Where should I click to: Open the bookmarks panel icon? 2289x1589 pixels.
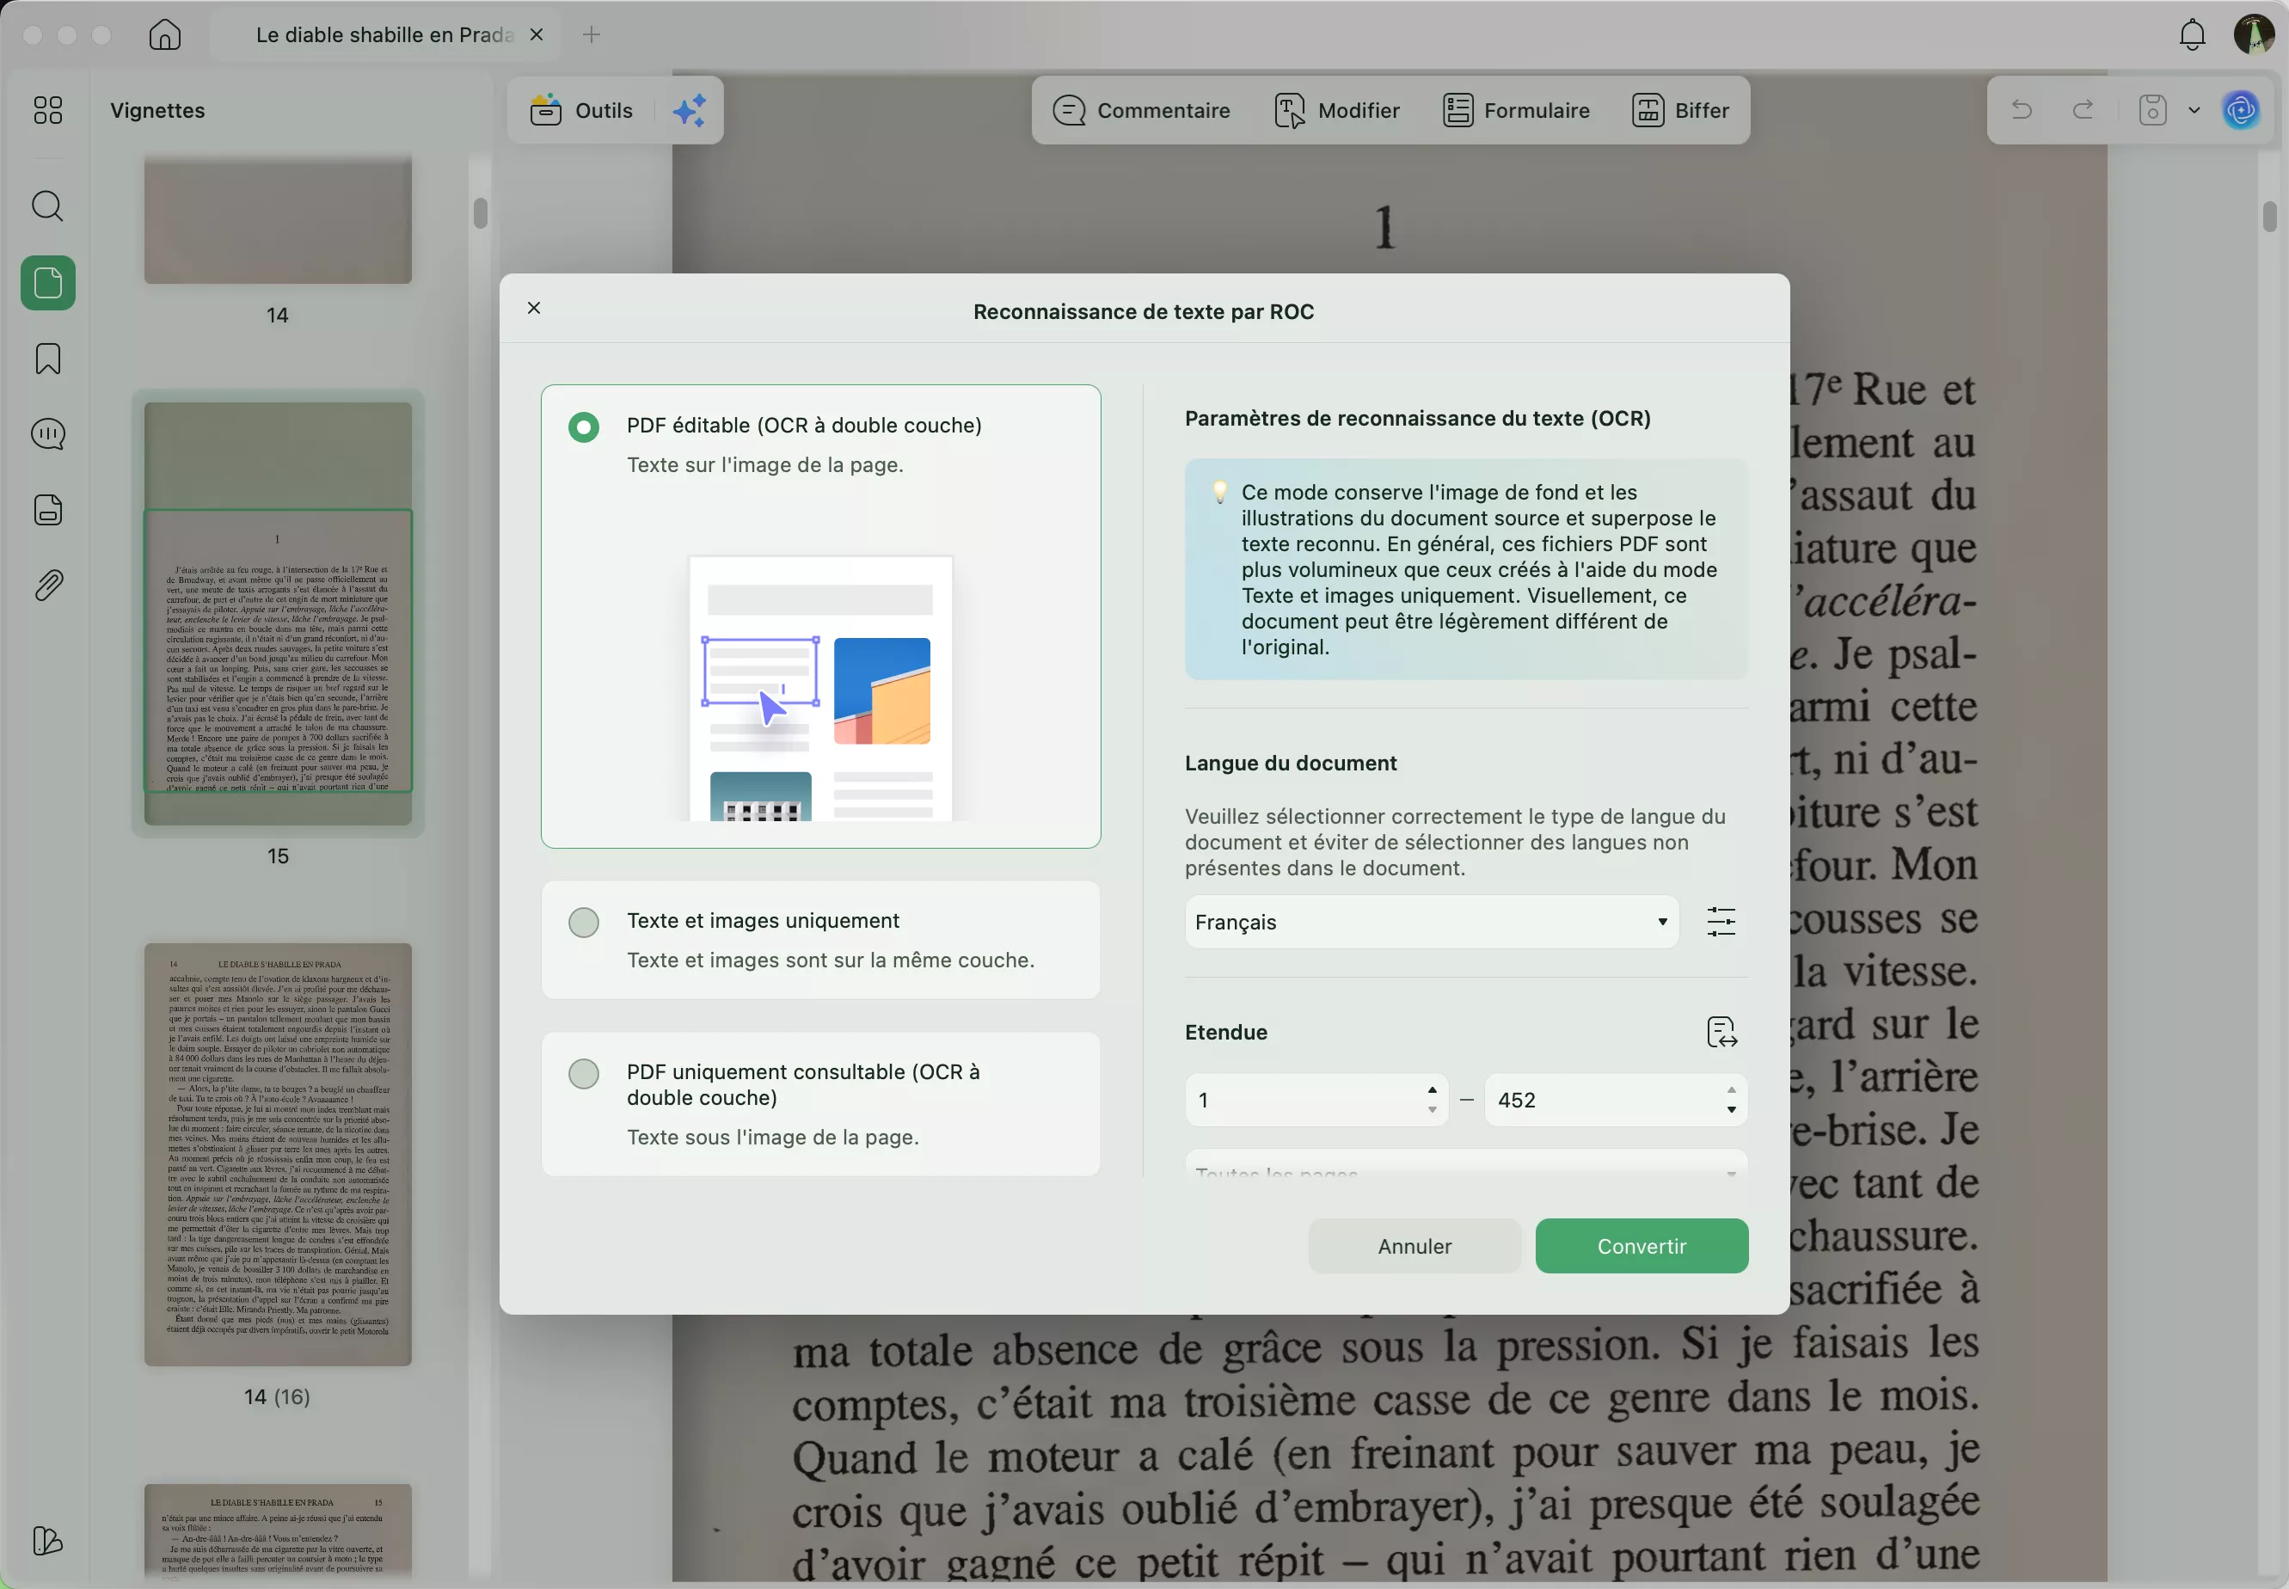(46, 359)
